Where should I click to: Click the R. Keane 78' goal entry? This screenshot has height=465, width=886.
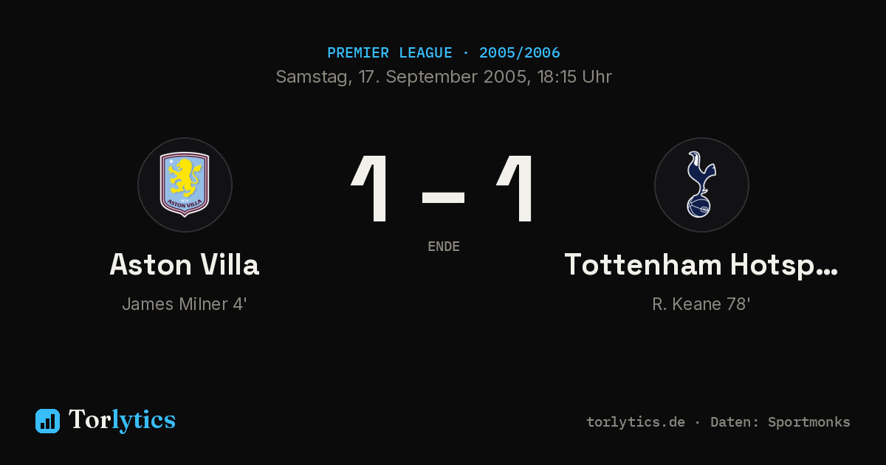701,304
